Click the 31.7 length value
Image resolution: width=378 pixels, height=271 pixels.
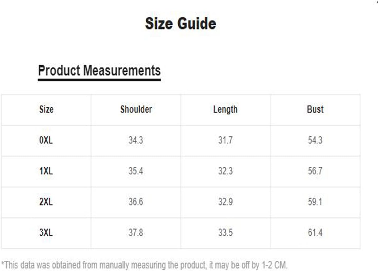[225, 140]
